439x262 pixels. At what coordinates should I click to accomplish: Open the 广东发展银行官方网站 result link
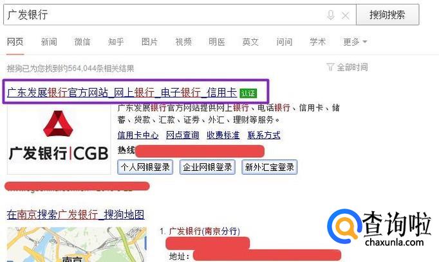coord(121,92)
